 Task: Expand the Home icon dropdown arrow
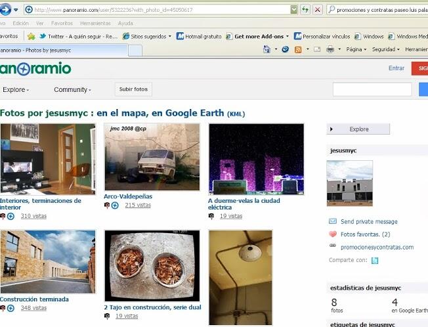[276, 49]
